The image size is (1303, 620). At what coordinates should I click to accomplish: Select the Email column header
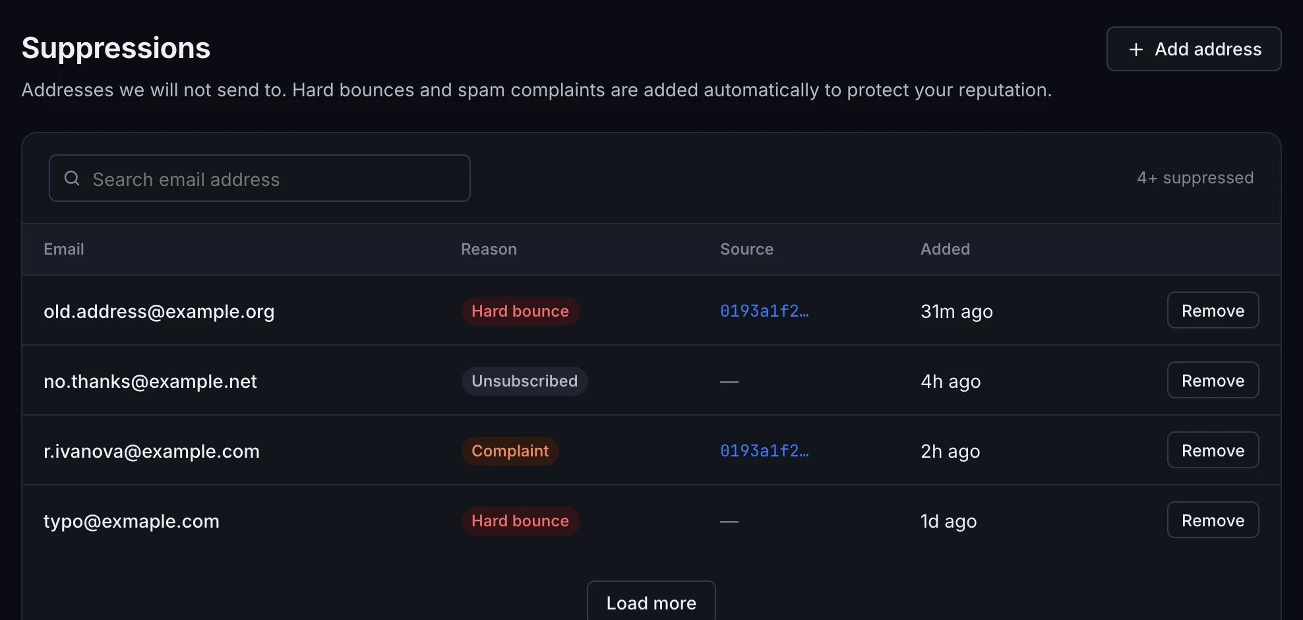(64, 249)
